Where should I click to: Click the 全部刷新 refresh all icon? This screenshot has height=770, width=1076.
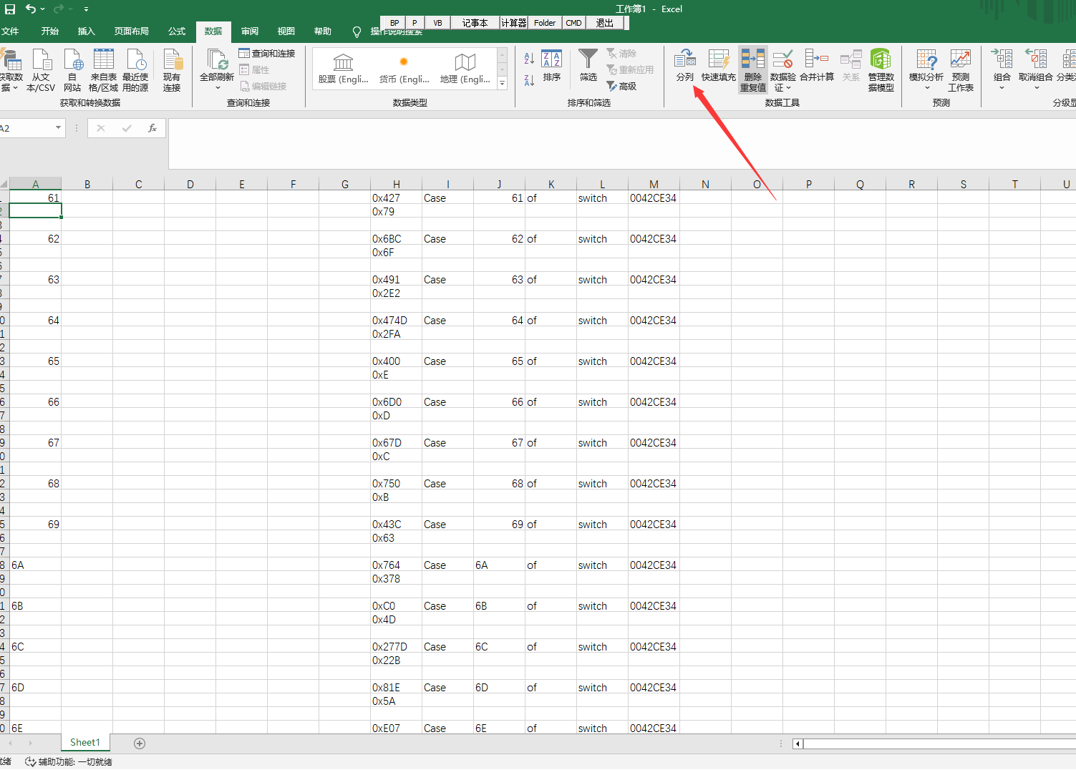(x=217, y=61)
